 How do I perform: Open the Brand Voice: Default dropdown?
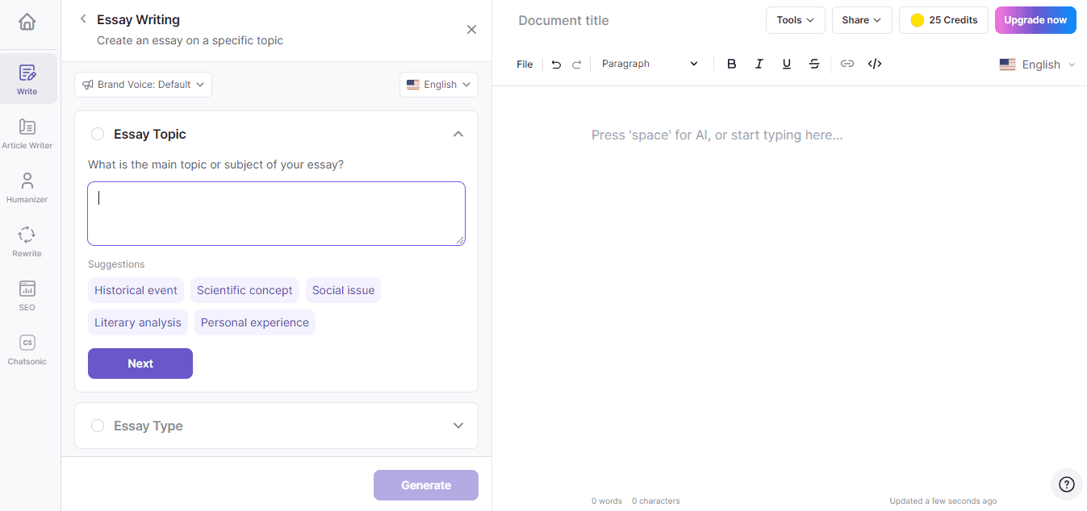coord(143,85)
